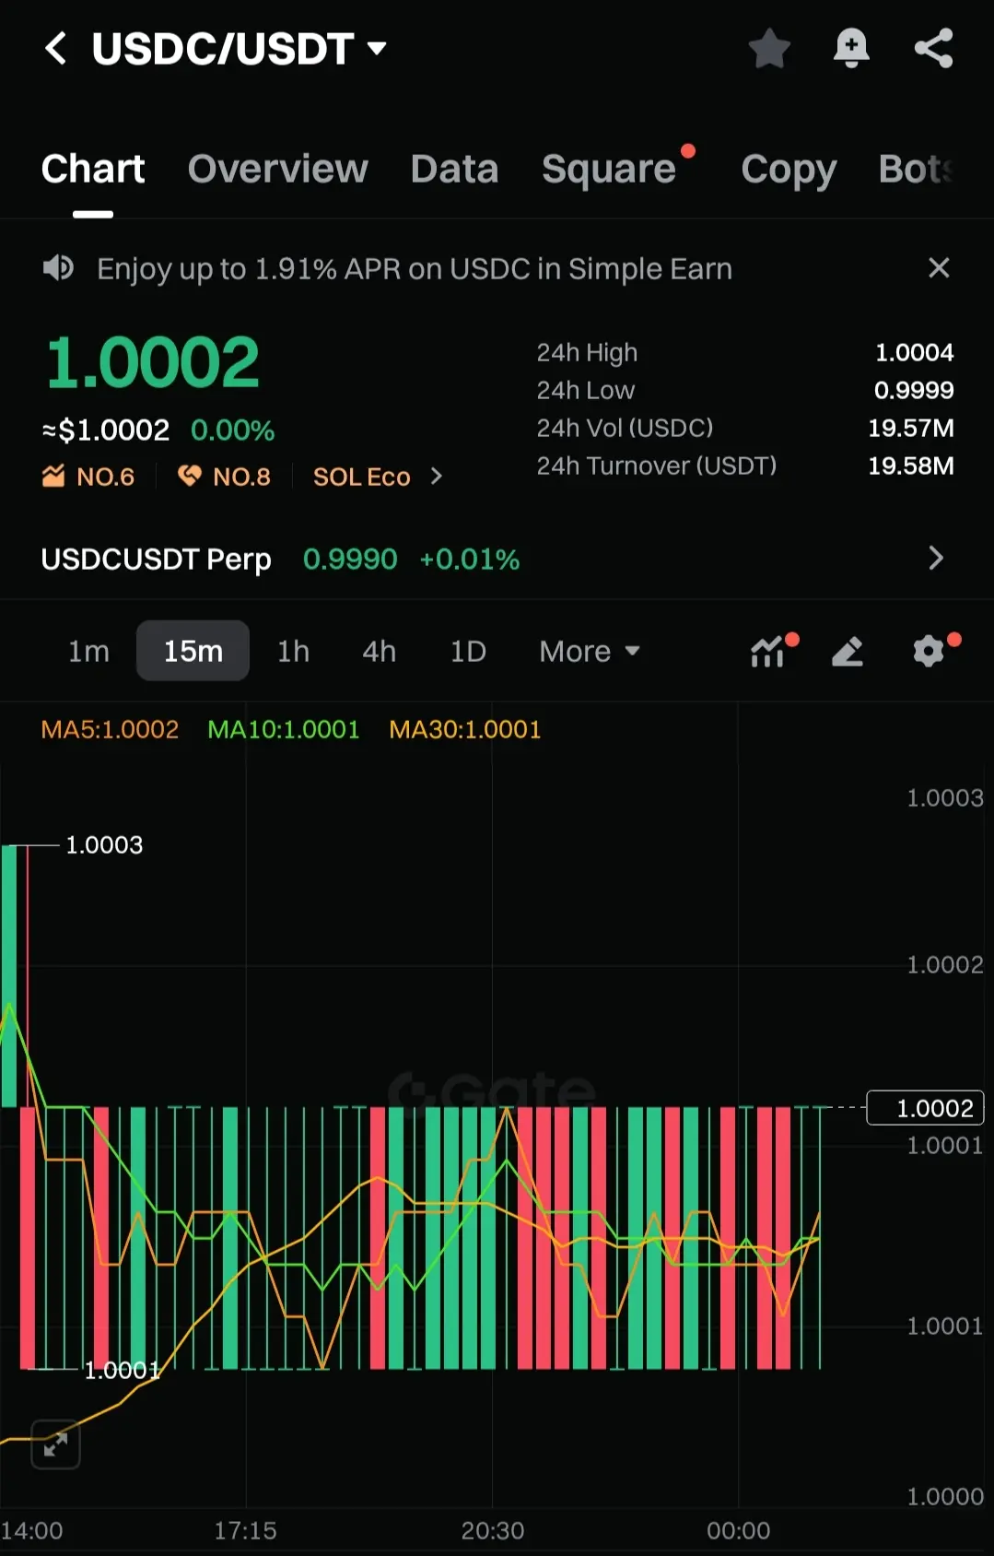Tap the ≈$1.0002 fiat price
Viewport: 994px width, 1556px height.
click(106, 430)
